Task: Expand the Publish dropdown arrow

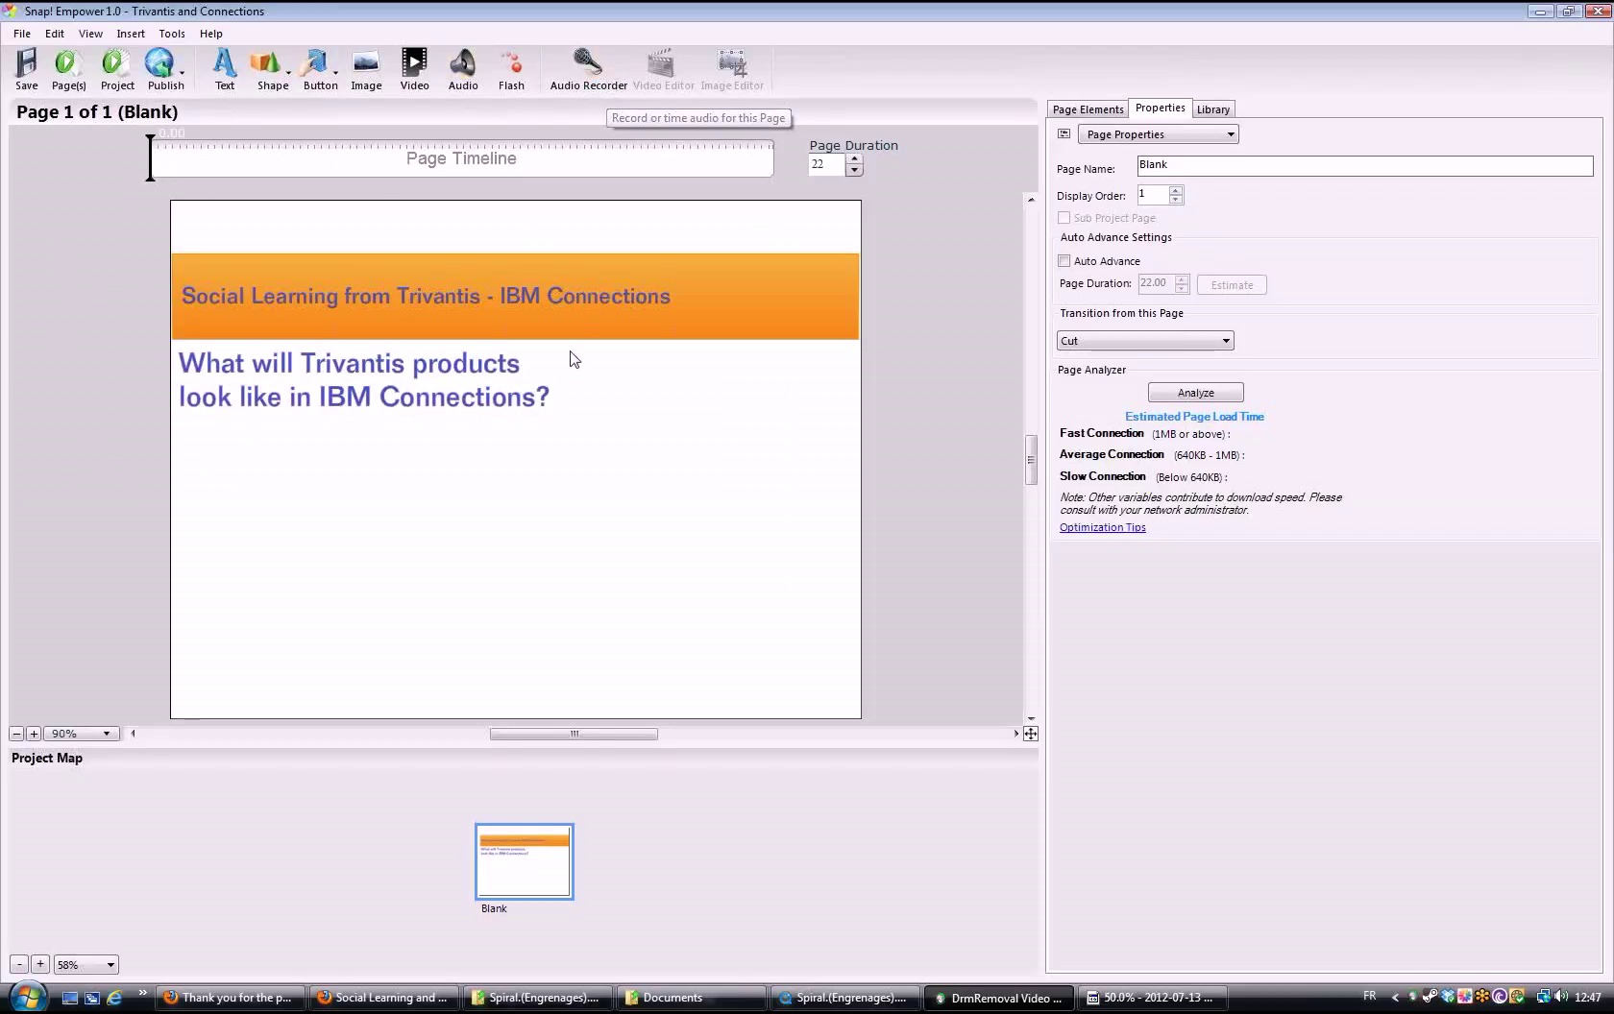Action: pos(182,72)
